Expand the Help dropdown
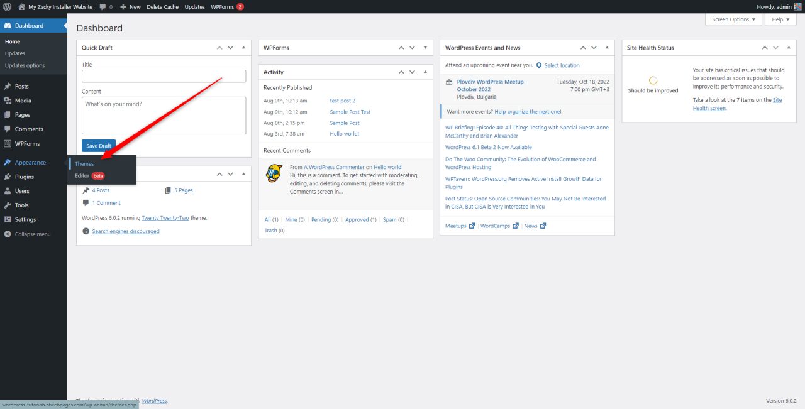 point(780,19)
